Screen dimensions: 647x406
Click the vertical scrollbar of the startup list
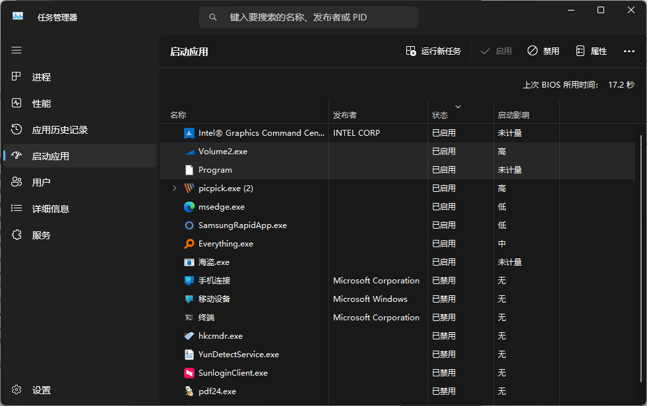[641, 260]
